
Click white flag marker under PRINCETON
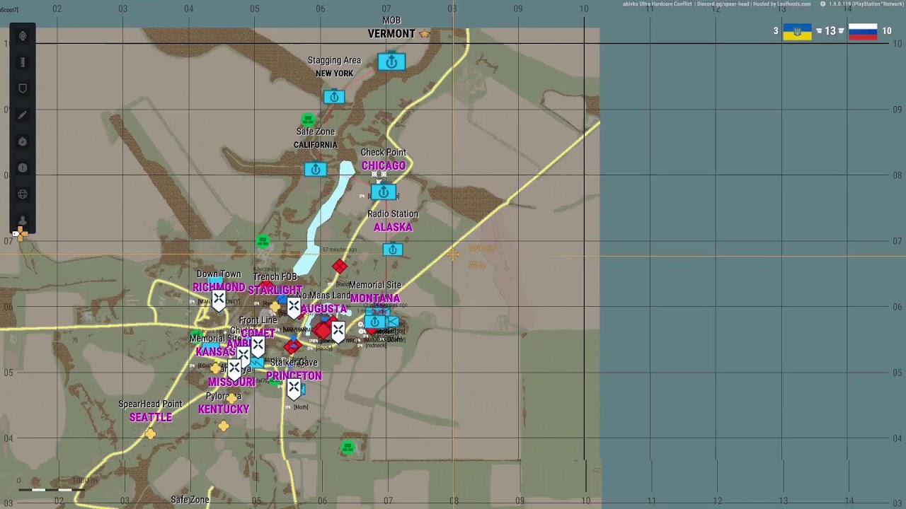(x=294, y=390)
